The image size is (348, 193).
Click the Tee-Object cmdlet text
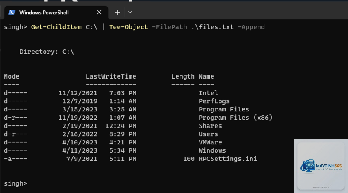click(x=128, y=27)
